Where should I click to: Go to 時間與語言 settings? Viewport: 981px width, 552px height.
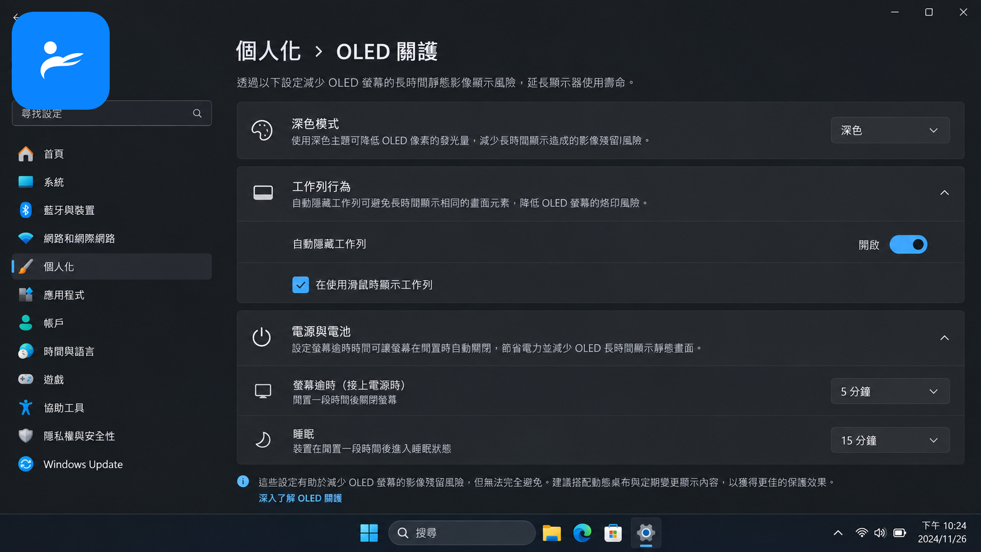[x=111, y=351]
